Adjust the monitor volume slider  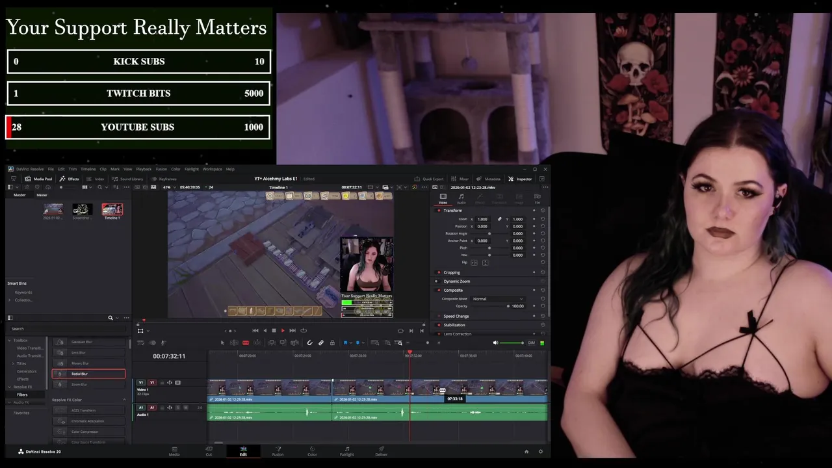(x=512, y=343)
